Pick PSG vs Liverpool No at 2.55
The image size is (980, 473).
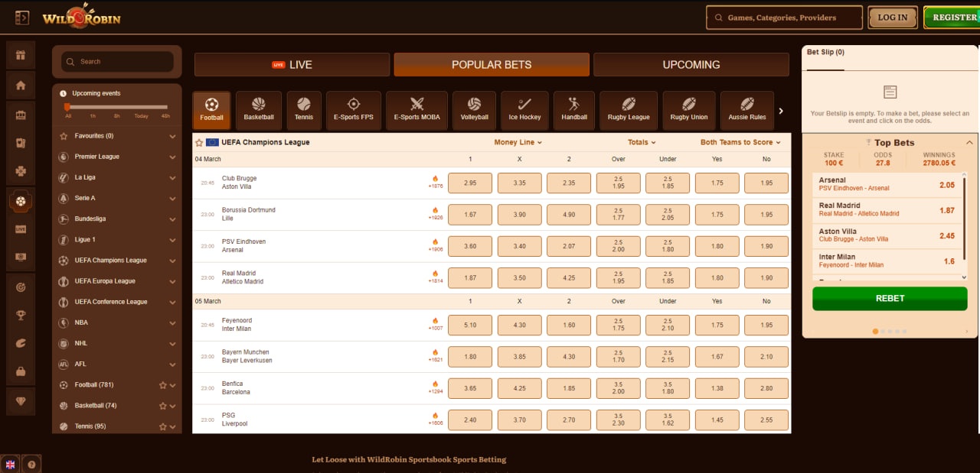click(x=766, y=420)
